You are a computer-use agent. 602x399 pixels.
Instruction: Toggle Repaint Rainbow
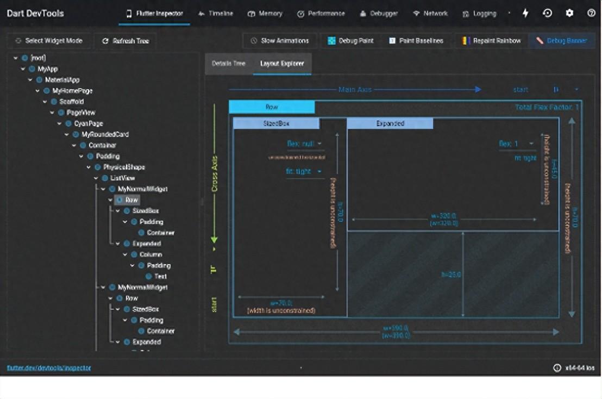coord(491,41)
